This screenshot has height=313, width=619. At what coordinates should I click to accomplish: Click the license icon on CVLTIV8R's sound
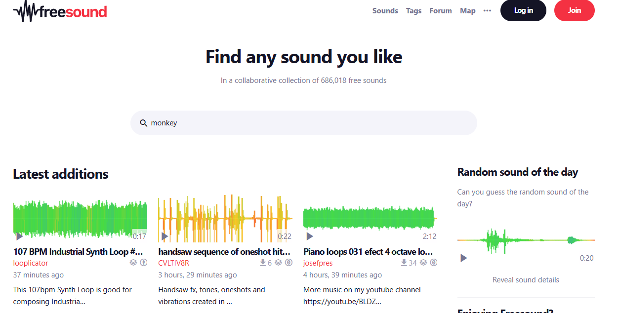[x=289, y=263]
